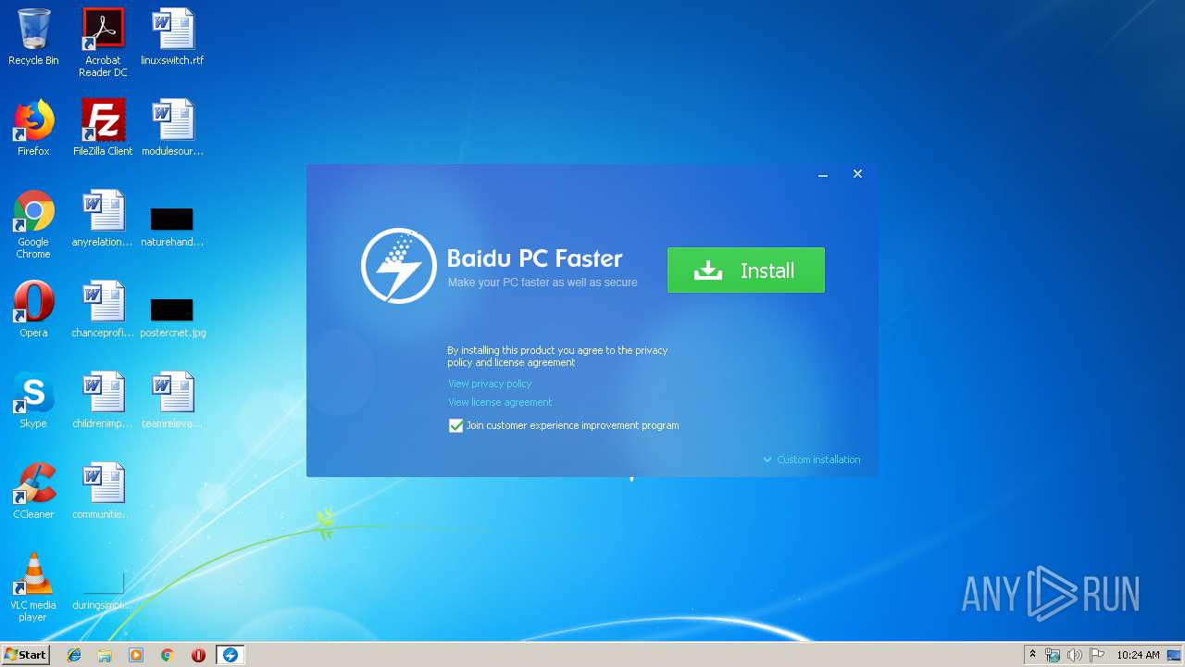Click the Show desktop button
This screenshot has width=1185, height=667.
(1176, 655)
